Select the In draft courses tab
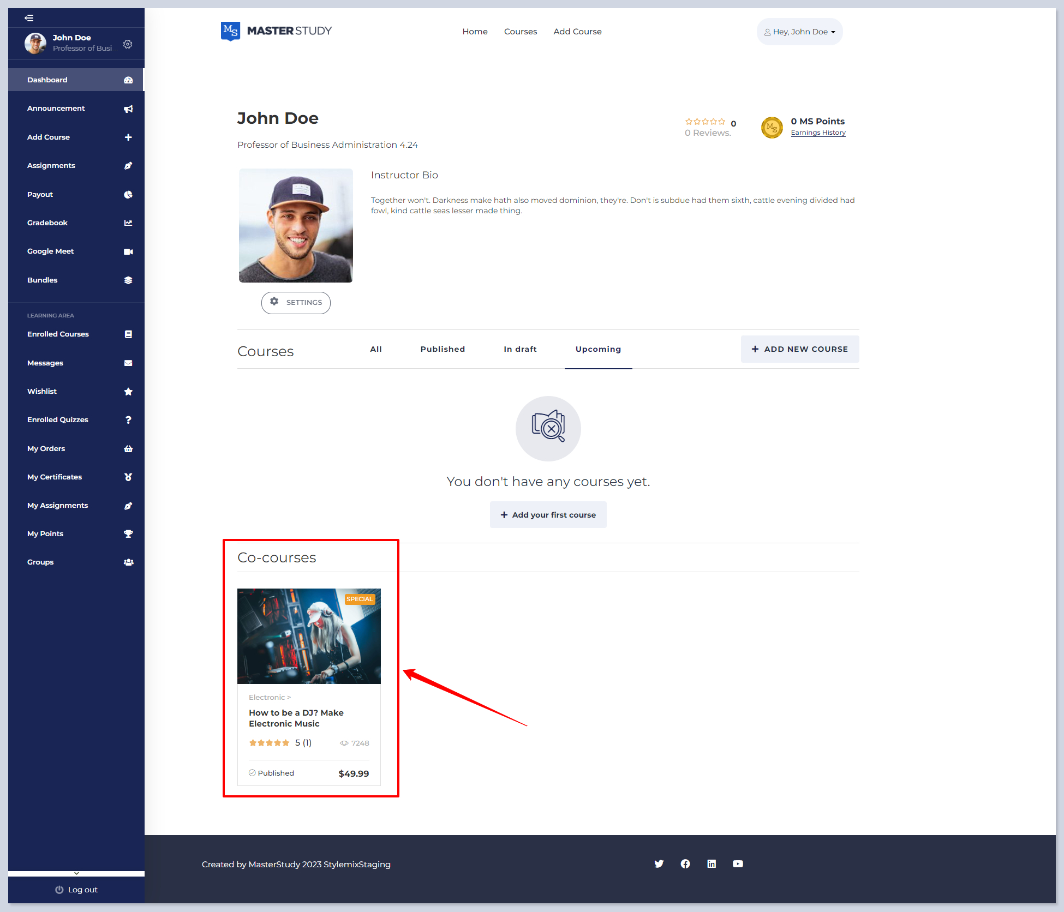Screen dimensions: 1064x912 [520, 349]
